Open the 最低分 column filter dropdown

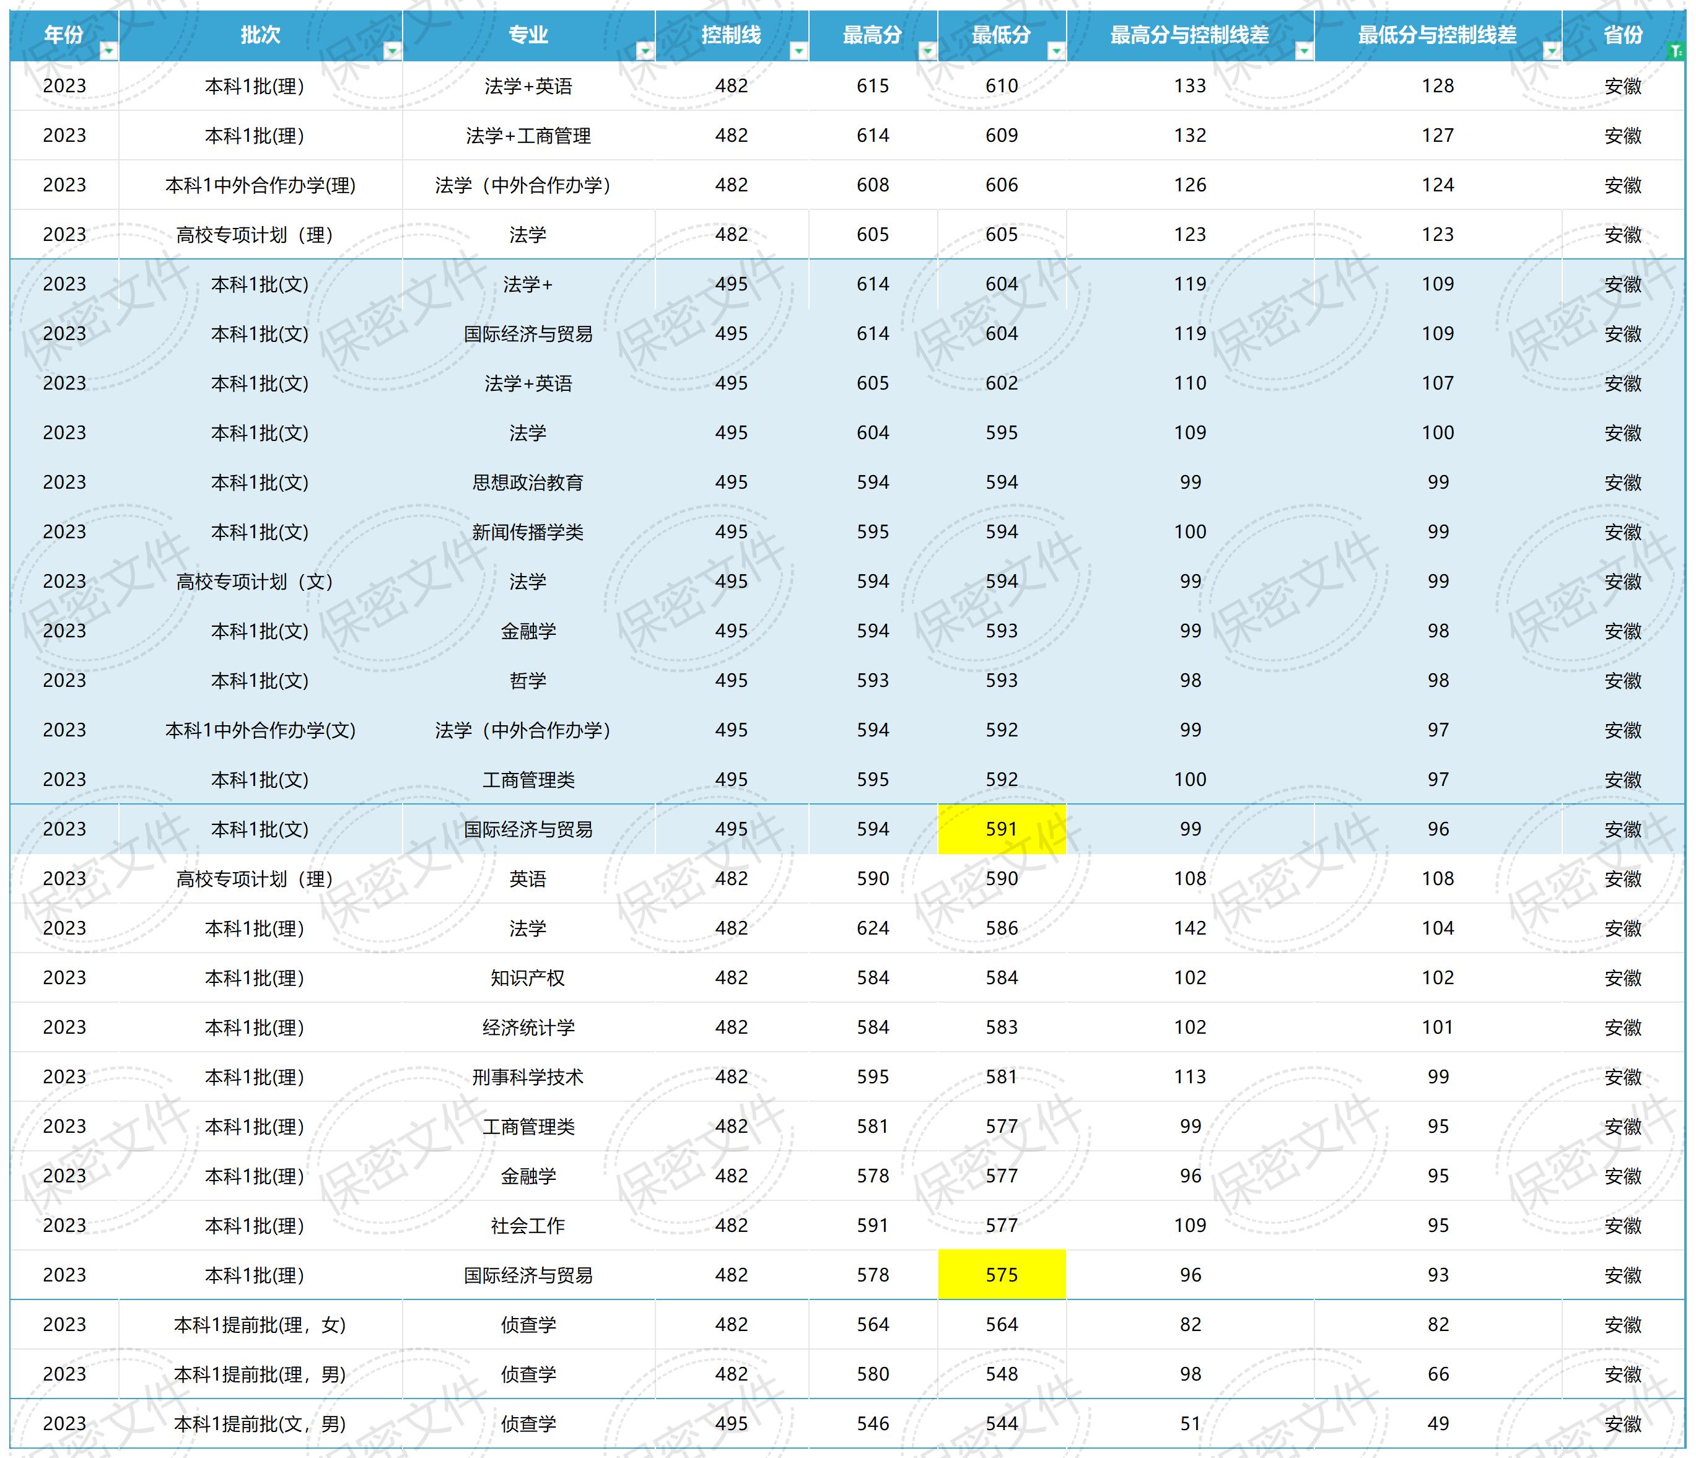click(x=1056, y=51)
